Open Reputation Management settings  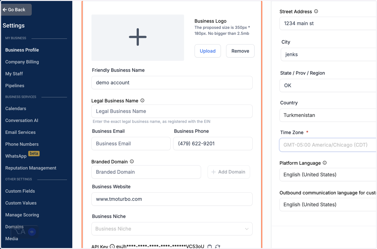tap(31, 168)
